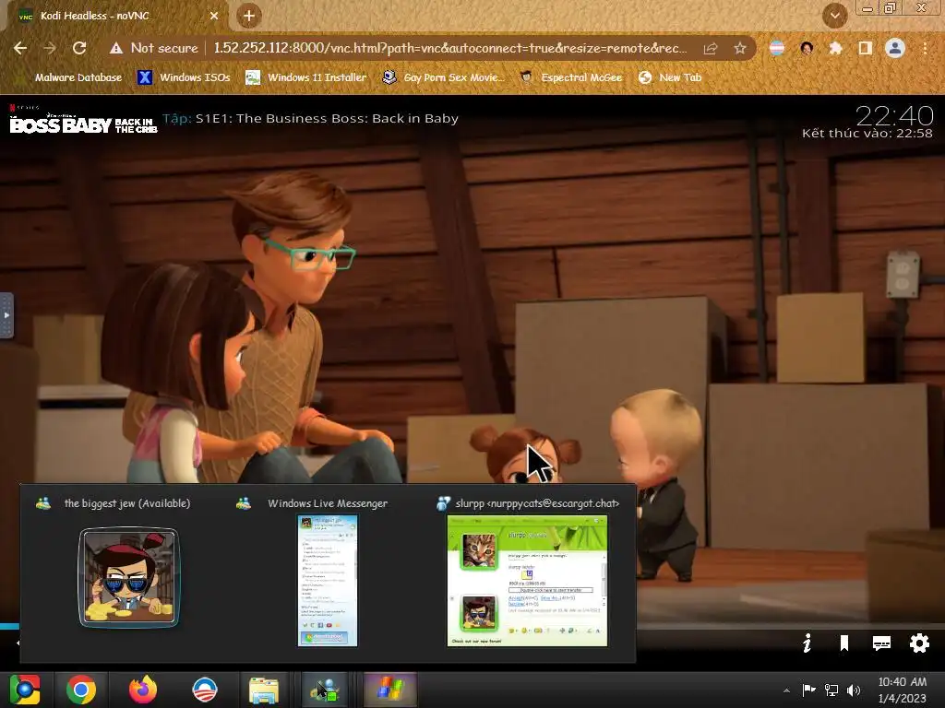
Task: Open the browser profile avatar
Action: pos(895,48)
